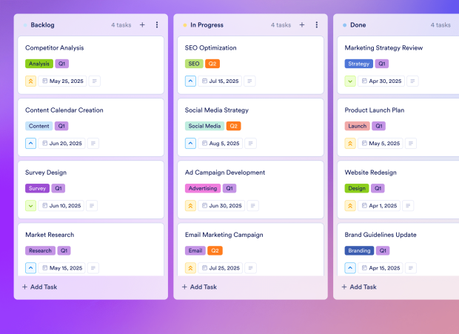Click description icon on Social Media Strategy card
Screen dimensions: 459x334
[x=252, y=143]
